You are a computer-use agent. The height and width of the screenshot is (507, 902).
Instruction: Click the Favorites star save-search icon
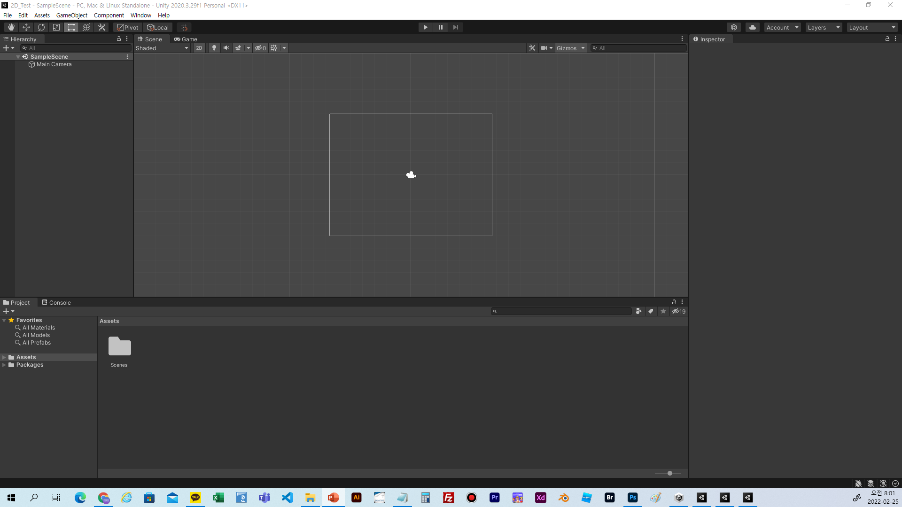click(x=663, y=311)
